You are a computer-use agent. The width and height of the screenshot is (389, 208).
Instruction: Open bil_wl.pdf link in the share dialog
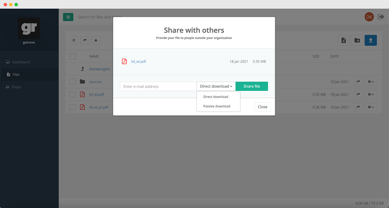(138, 61)
